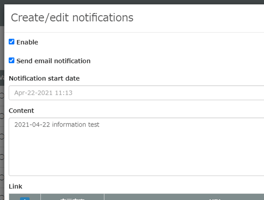Uncheck the Enable checkbox

(x=12, y=42)
